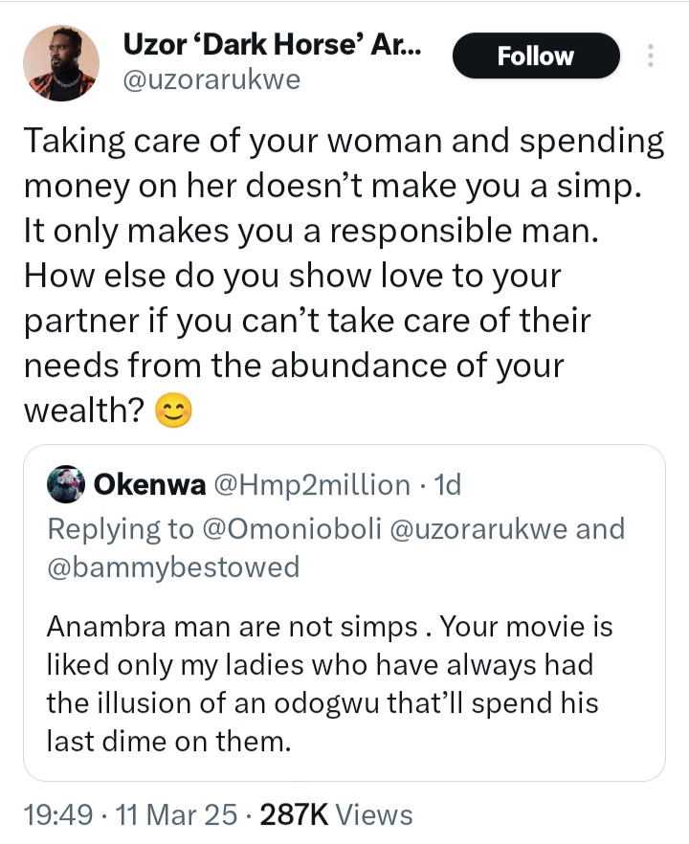Open the three-dot more options menu
The height and width of the screenshot is (844, 689).
point(651,56)
